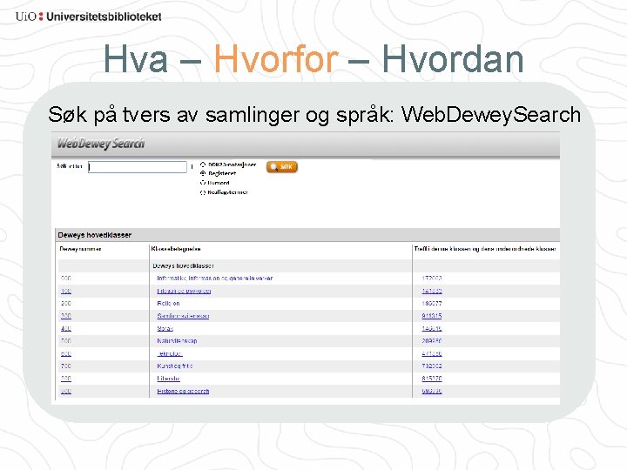The image size is (627, 470).
Task: Select the DDK23-notasjoner radio button
Action: (x=203, y=164)
